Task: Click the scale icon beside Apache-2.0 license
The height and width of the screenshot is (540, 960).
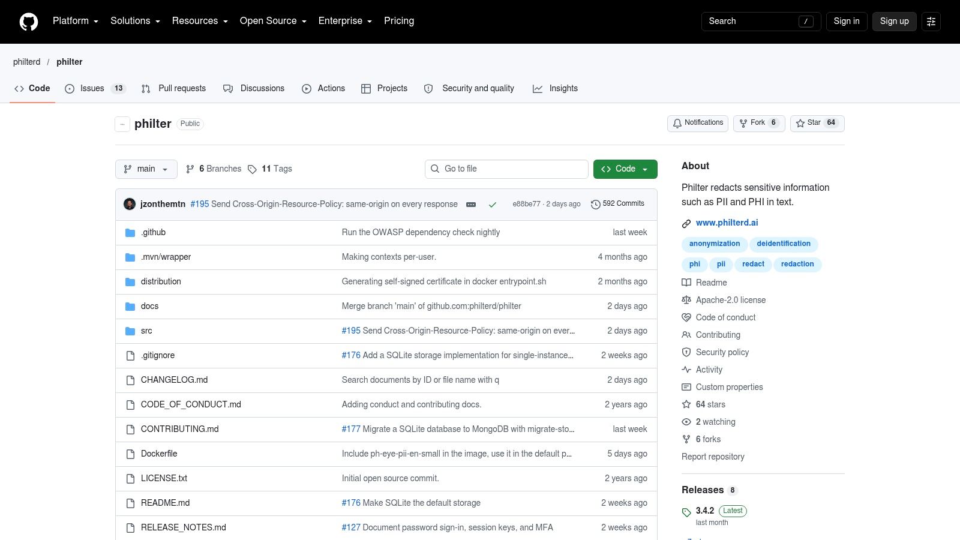Action: 686,300
